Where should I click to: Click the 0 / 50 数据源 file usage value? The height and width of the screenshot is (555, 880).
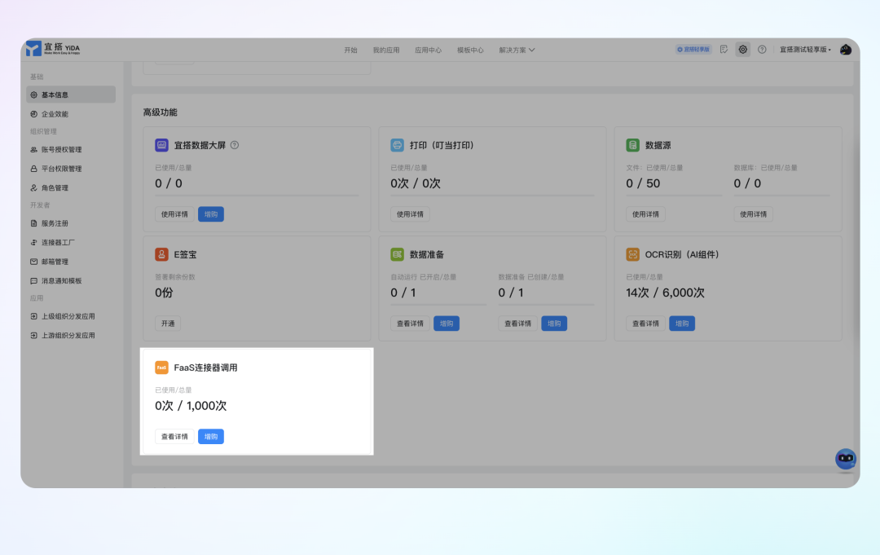point(643,183)
